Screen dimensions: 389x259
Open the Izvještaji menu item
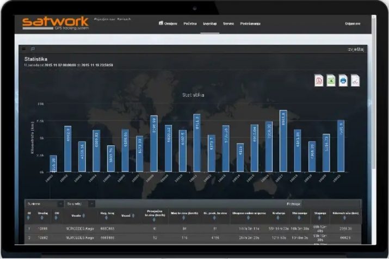click(210, 23)
